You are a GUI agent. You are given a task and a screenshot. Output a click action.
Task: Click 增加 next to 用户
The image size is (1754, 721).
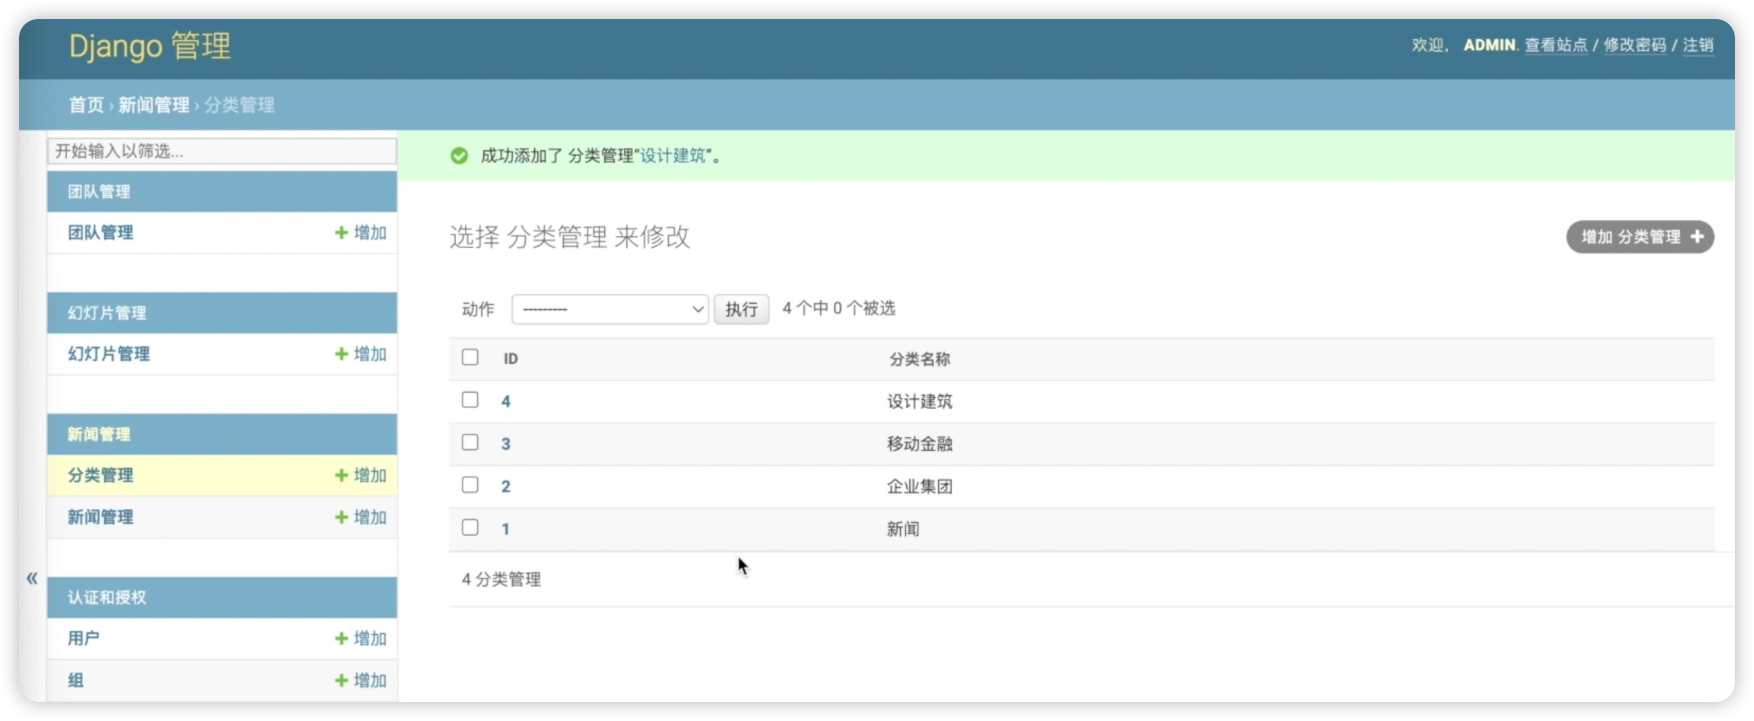pyautogui.click(x=370, y=638)
